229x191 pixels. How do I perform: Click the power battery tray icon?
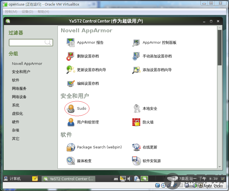pos(137,179)
